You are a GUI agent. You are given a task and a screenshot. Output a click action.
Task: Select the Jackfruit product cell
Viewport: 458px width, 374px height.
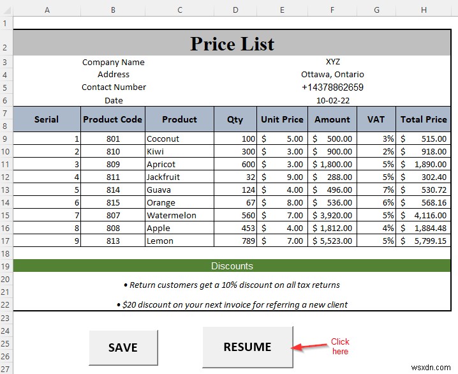(x=180, y=177)
